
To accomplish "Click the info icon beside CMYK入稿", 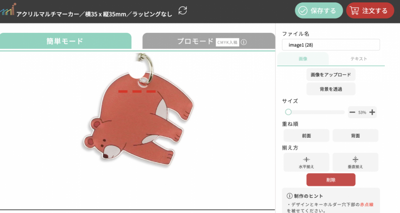I will (x=244, y=42).
